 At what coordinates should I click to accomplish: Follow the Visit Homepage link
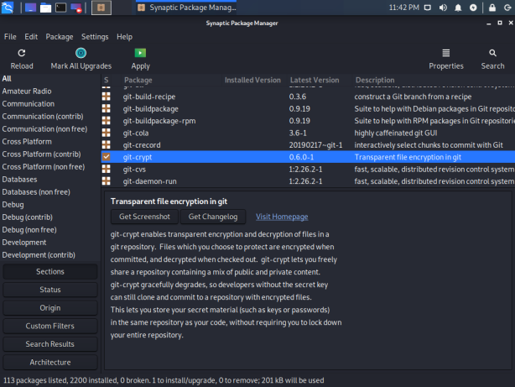(282, 217)
